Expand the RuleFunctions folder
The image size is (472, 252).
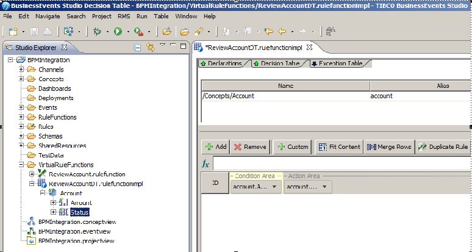click(21, 117)
